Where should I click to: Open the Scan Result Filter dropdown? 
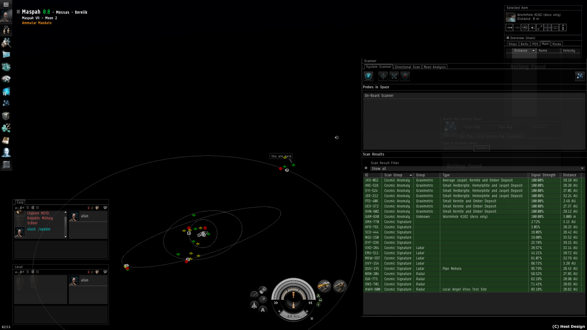pyautogui.click(x=477, y=169)
